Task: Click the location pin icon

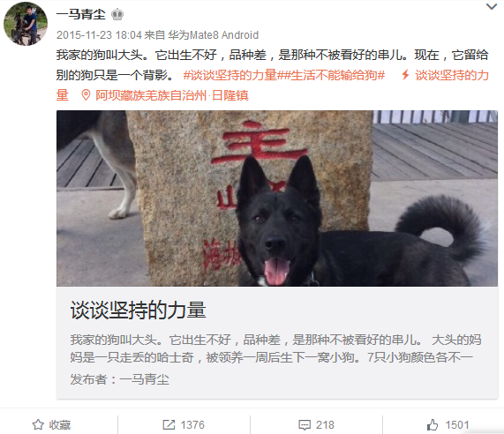Action: click(x=86, y=95)
